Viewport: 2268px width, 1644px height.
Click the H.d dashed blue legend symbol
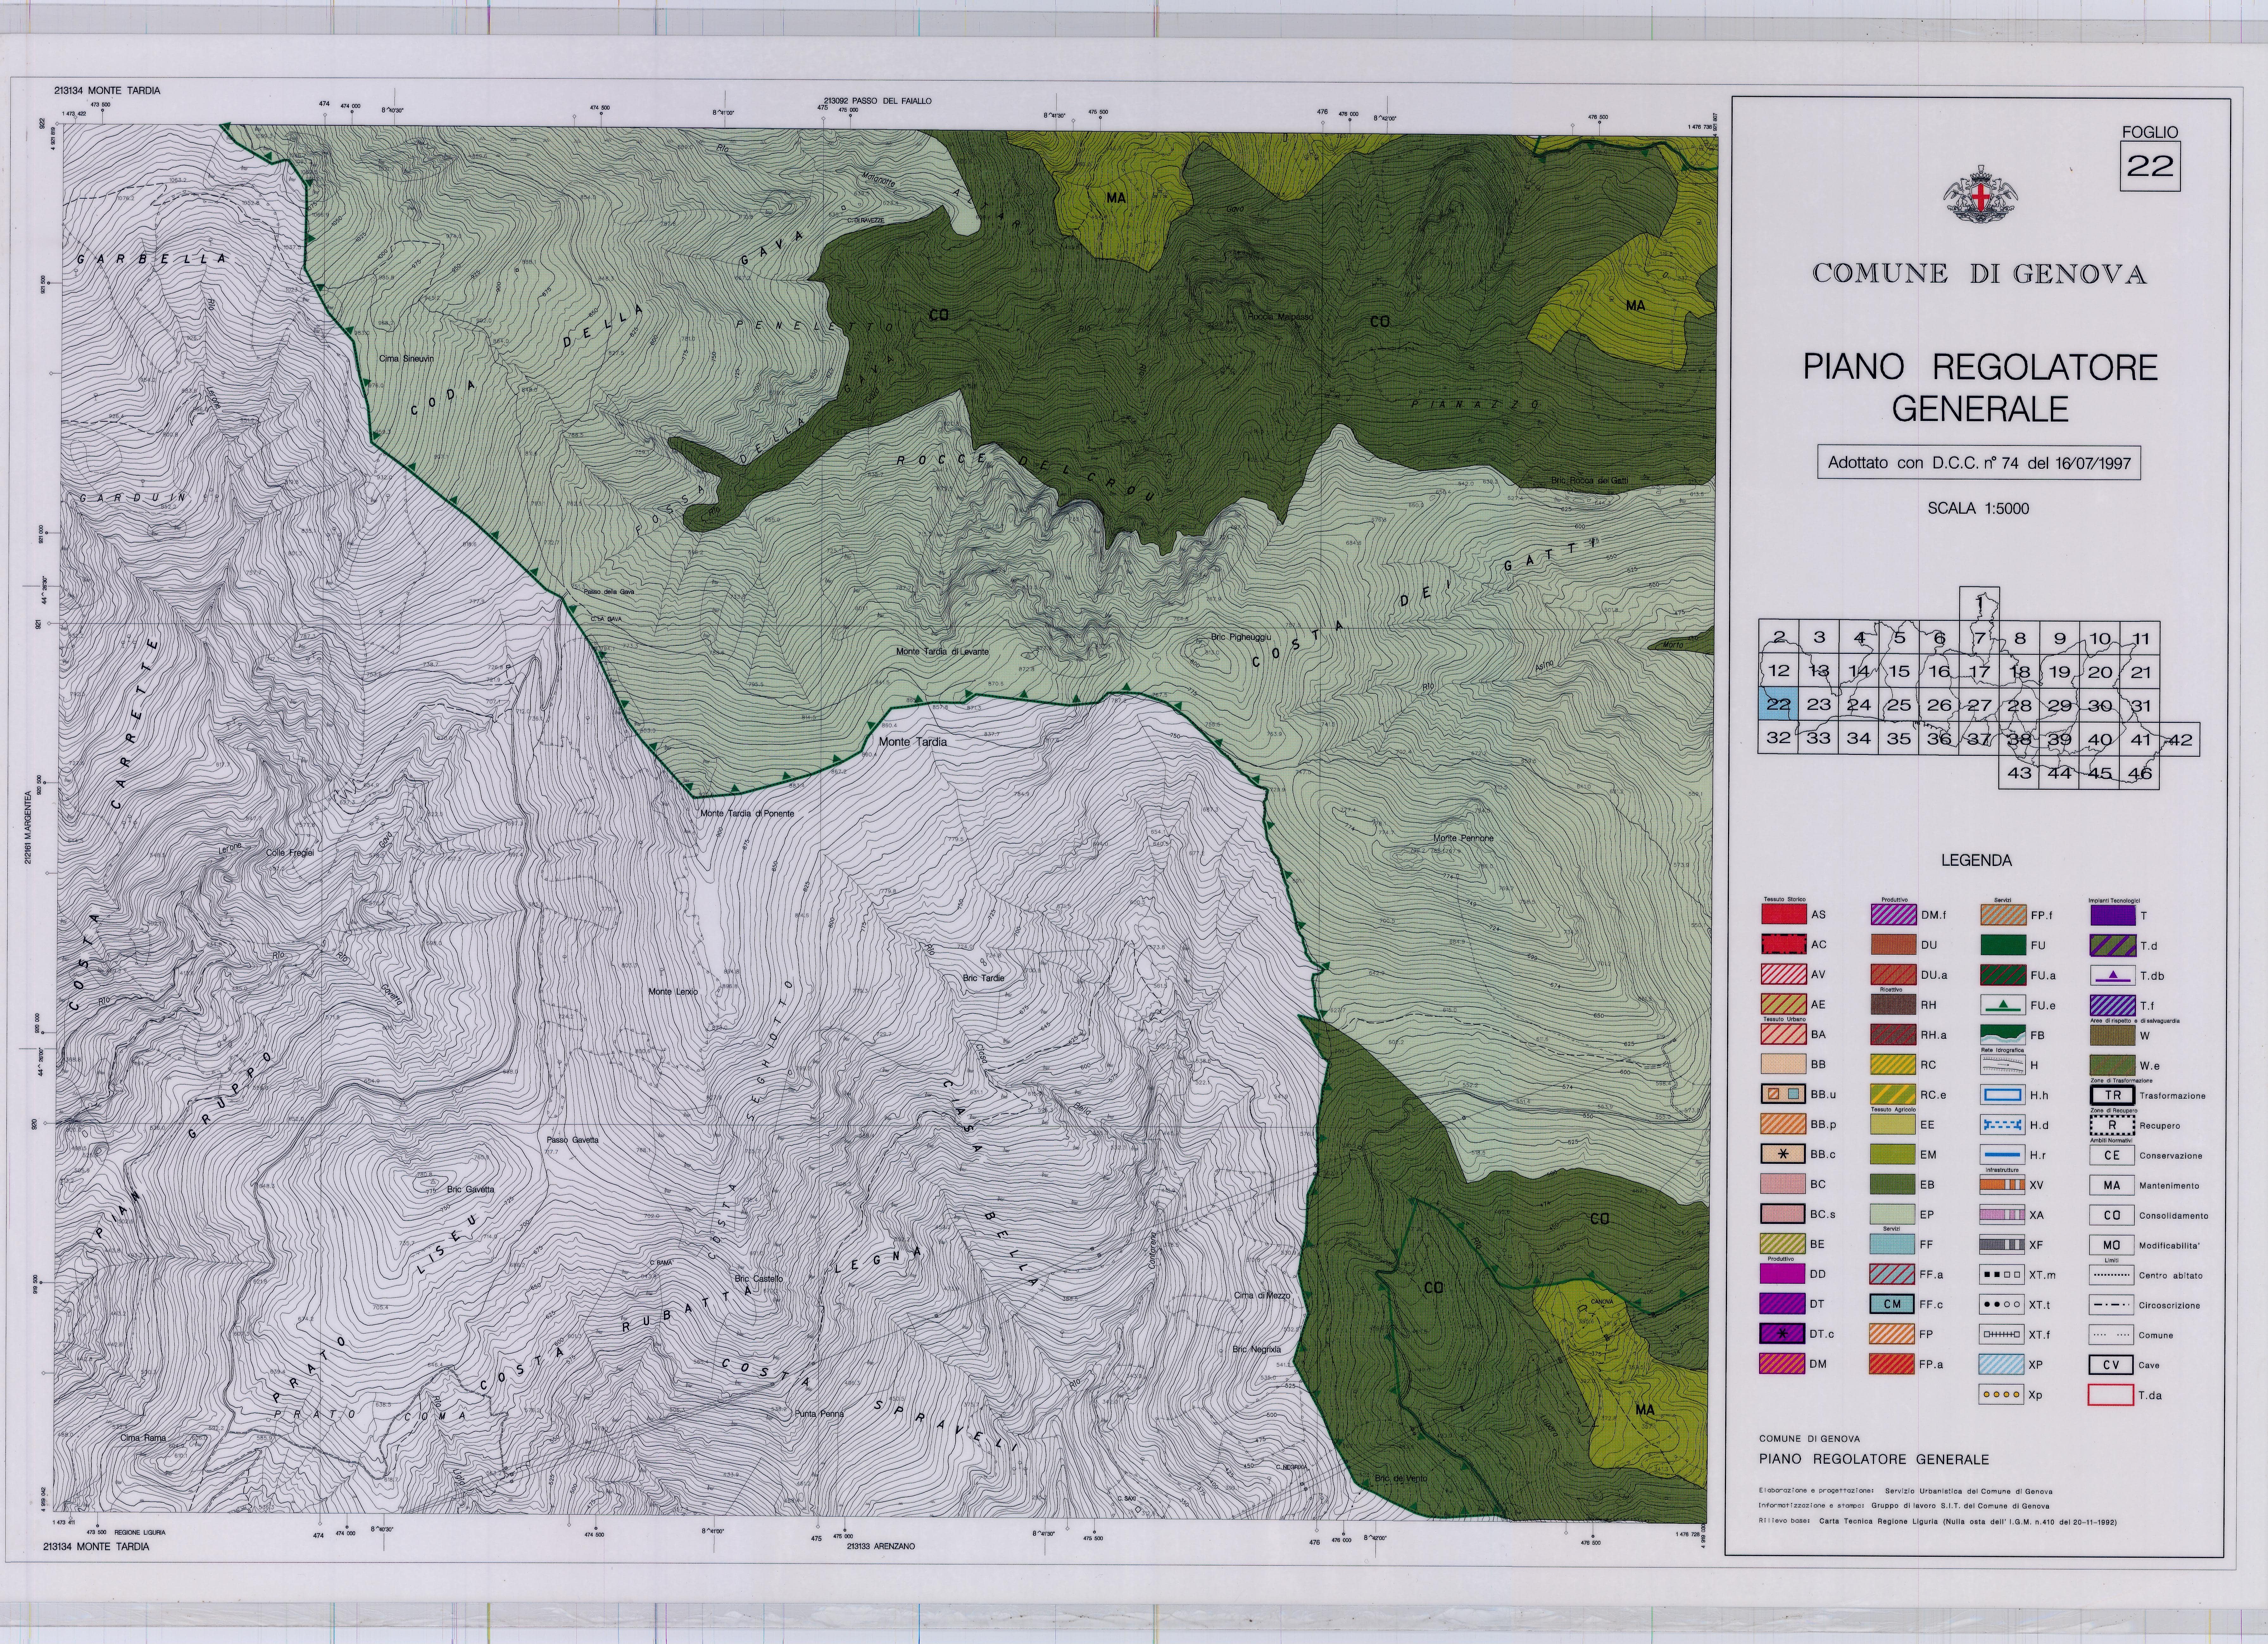(x=2003, y=1125)
